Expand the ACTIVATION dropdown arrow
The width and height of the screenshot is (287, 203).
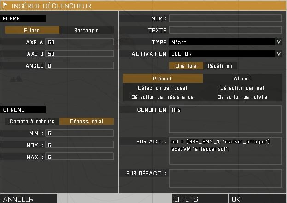[278, 54]
